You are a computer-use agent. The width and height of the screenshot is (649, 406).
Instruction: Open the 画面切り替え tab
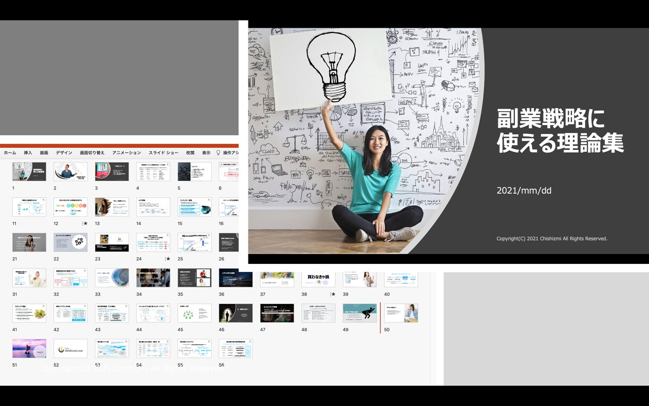point(92,153)
